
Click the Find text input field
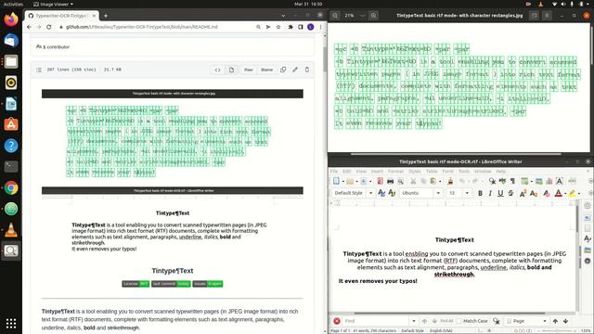[376, 321]
